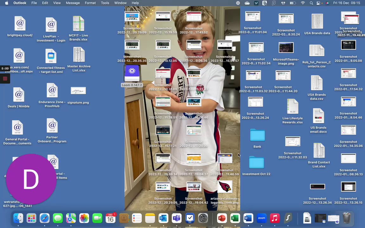This screenshot has width=365, height=228.
Task: Show battery status in the menu bar
Action: pyautogui.click(x=293, y=3)
